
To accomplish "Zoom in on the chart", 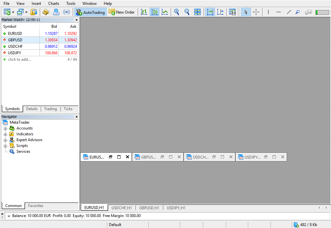I will [176, 12].
